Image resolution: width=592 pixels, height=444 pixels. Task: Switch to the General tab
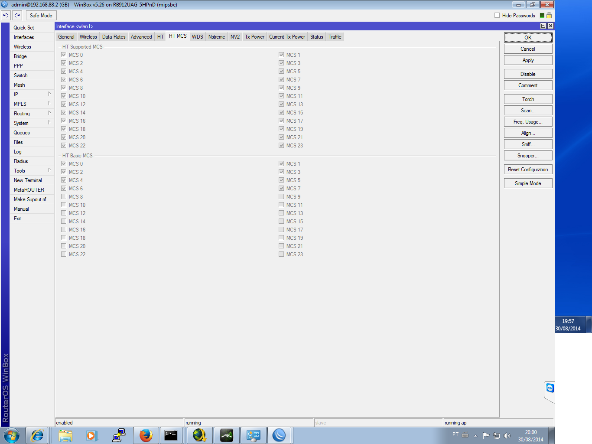[x=66, y=37]
